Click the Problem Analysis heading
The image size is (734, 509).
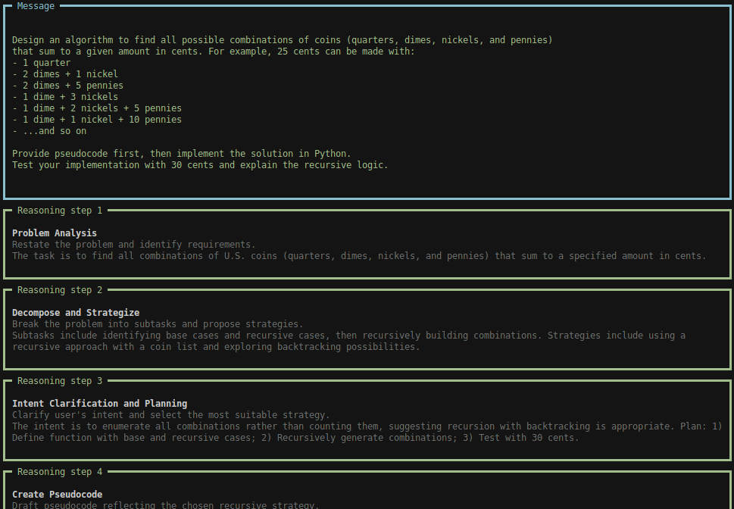click(55, 233)
